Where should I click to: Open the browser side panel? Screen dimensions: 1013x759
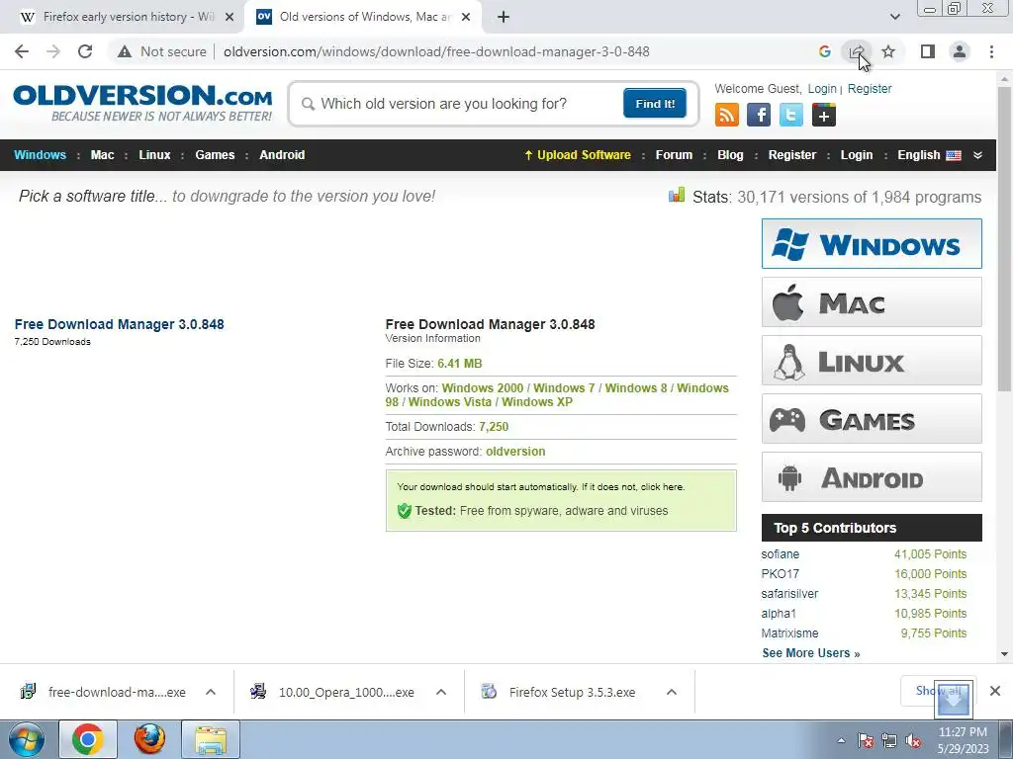pos(928,51)
